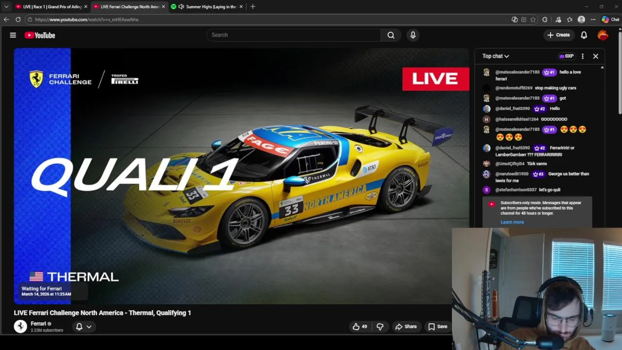Expand the Top chat dropdown
Viewport: 622px width, 350px height.
point(496,56)
